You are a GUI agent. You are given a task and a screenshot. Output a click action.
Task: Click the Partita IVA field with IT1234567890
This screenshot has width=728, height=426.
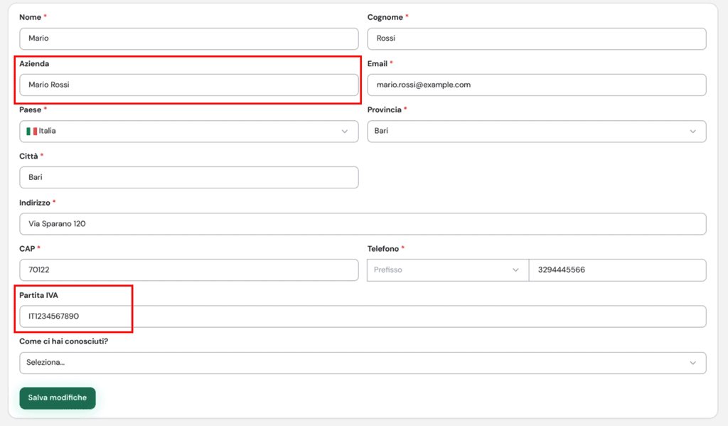[x=363, y=316]
